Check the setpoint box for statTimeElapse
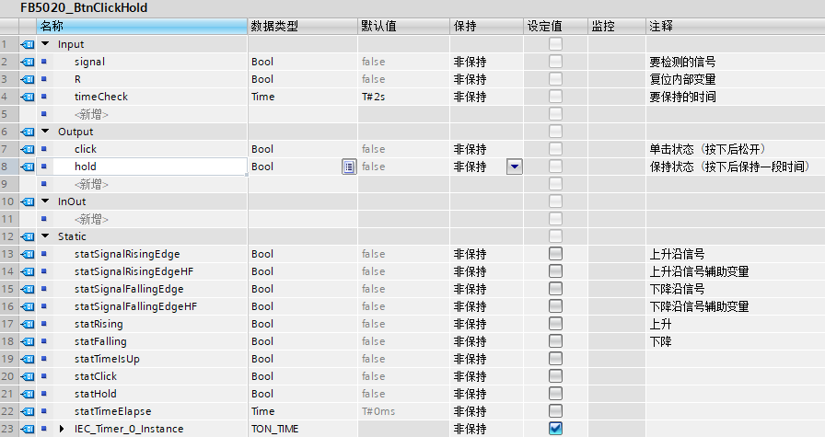This screenshot has width=825, height=437. 555,410
